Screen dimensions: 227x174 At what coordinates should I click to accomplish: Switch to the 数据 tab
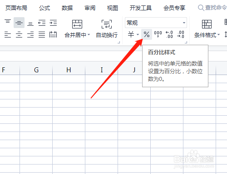(x=67, y=8)
